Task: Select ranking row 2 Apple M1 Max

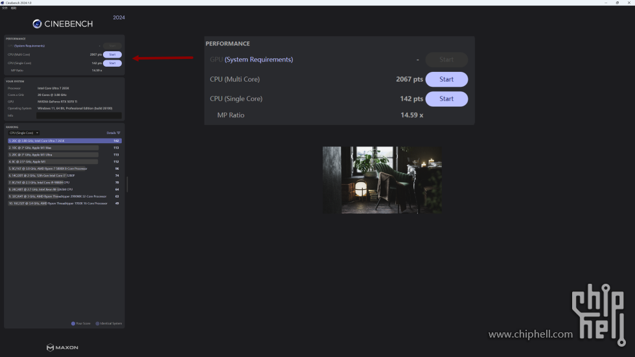Action: [x=65, y=148]
